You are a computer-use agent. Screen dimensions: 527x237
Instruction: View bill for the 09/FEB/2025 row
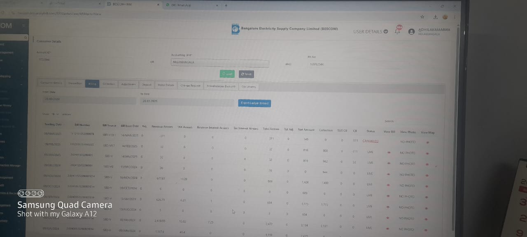[x=389, y=152]
